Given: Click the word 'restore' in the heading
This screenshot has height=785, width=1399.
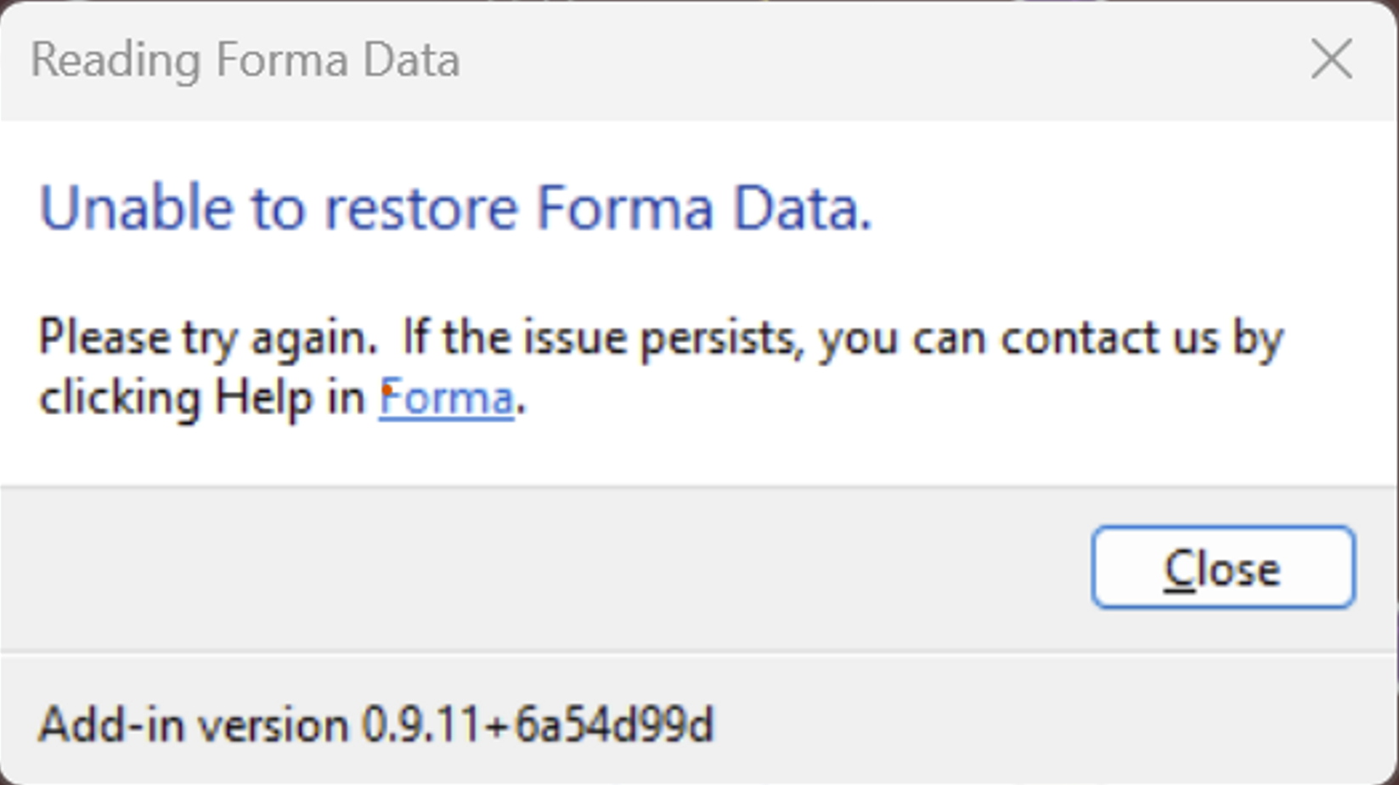Looking at the screenshot, I should (421, 208).
